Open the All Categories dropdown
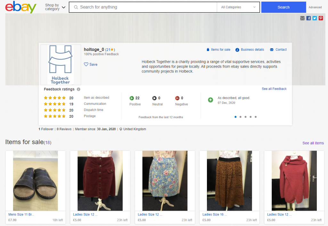Screen dimensions: 328x226 [238, 7]
